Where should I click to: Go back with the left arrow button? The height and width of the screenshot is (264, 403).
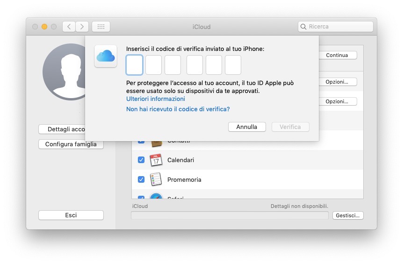[69, 27]
